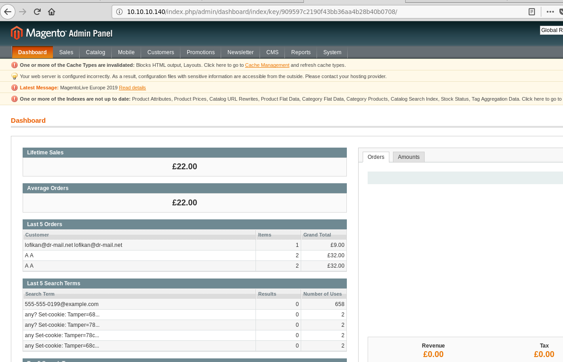Click the browser back arrow

[8, 12]
